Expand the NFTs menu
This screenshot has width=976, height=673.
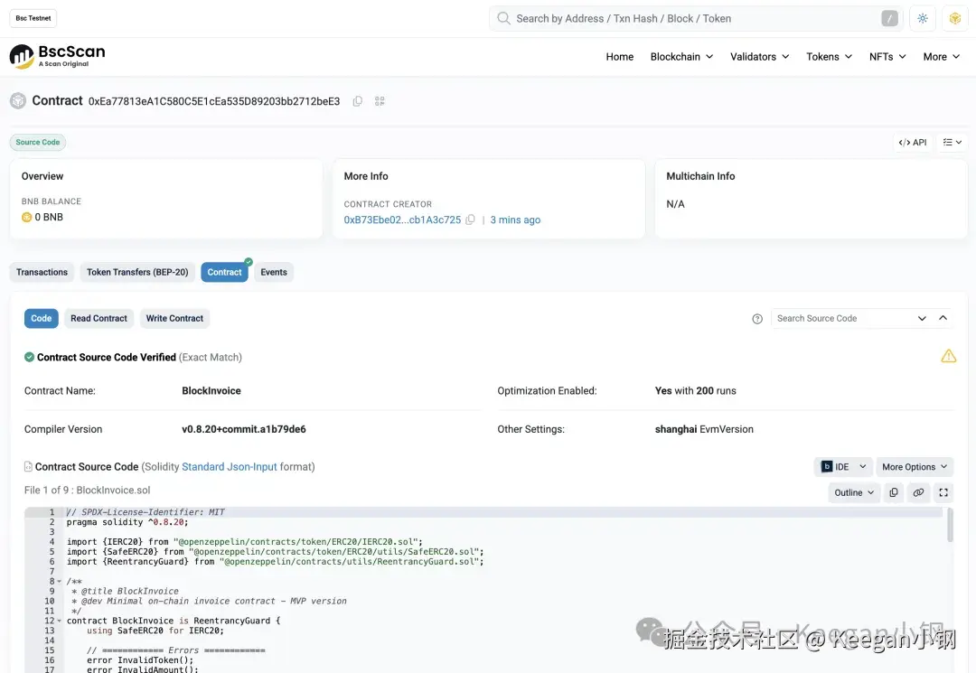pyautogui.click(x=887, y=57)
